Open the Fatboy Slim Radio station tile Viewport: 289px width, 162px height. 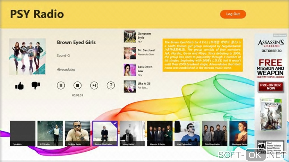click(105, 133)
